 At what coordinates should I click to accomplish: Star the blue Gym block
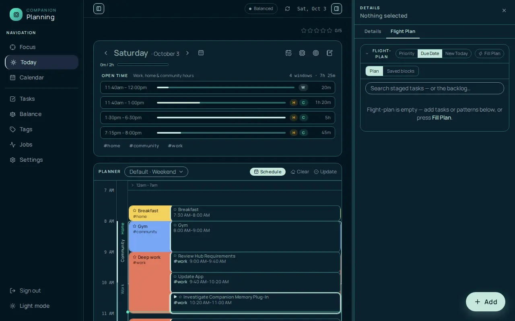(x=135, y=226)
